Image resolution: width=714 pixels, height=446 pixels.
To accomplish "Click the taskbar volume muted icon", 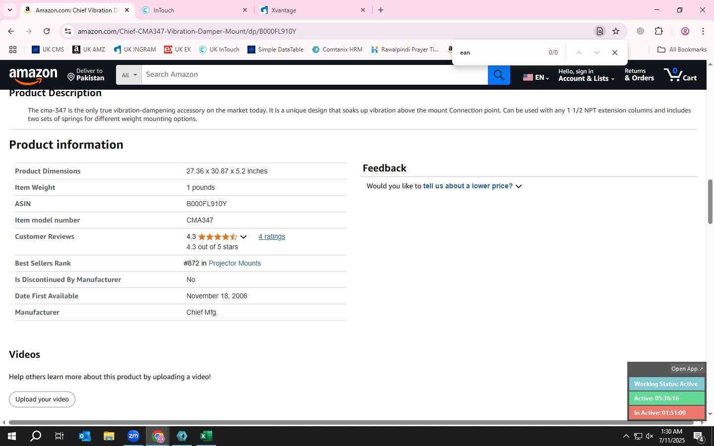I will (650, 436).
